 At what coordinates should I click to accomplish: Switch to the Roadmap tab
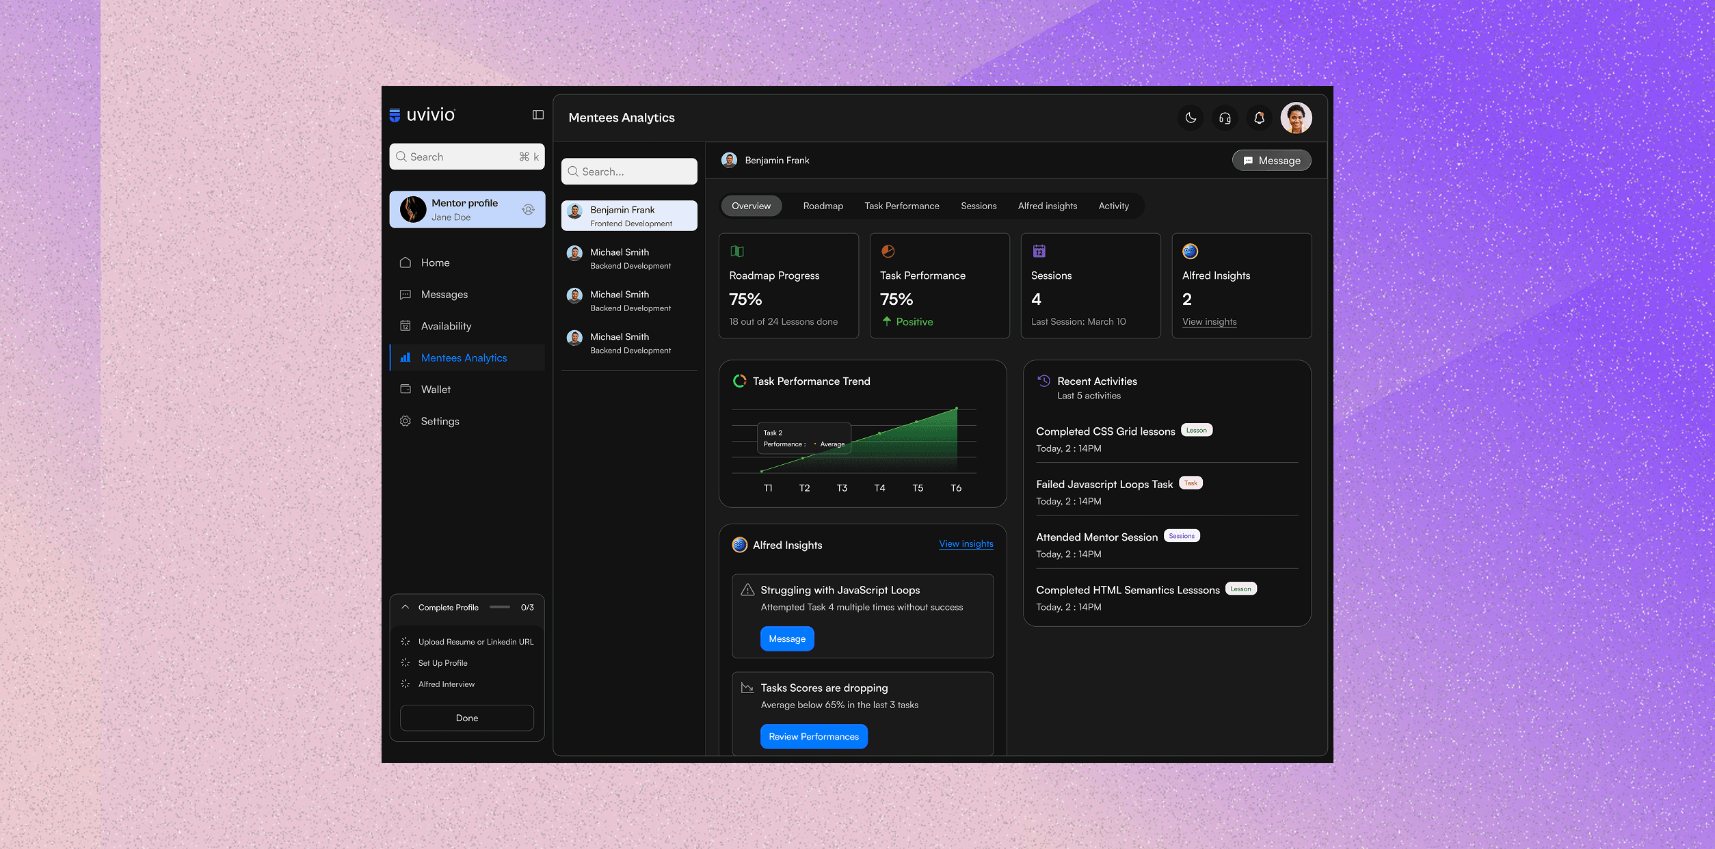point(823,206)
